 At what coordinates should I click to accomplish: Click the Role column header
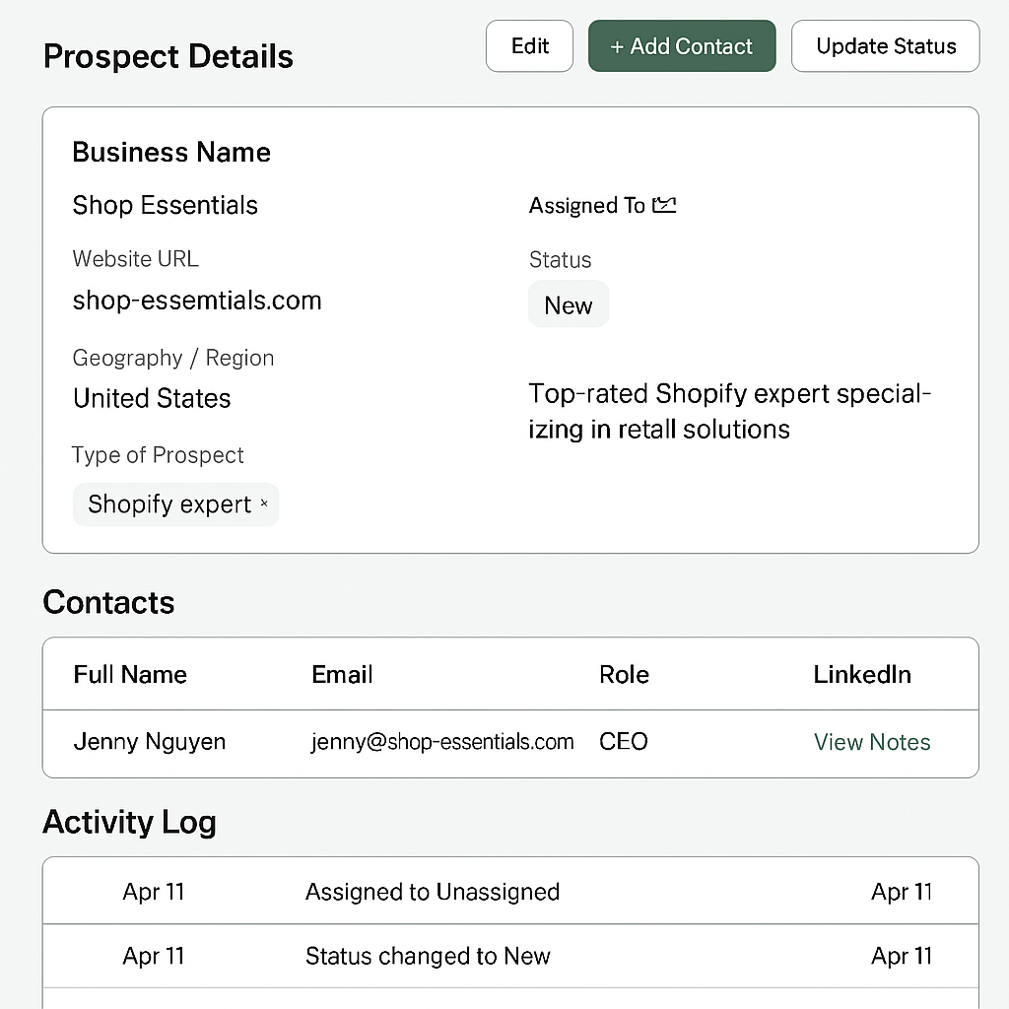(x=624, y=675)
